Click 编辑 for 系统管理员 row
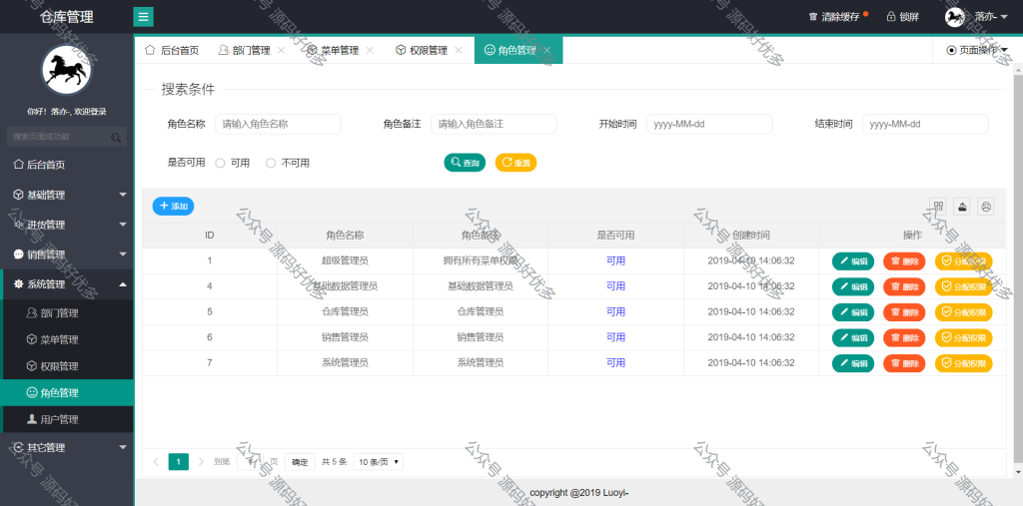 (x=853, y=363)
